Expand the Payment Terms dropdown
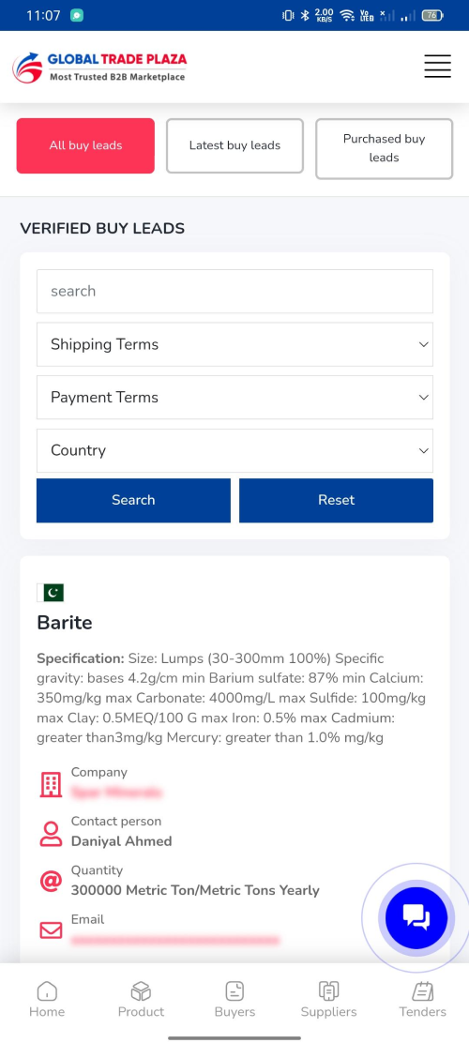This screenshot has width=469, height=1043. click(234, 398)
